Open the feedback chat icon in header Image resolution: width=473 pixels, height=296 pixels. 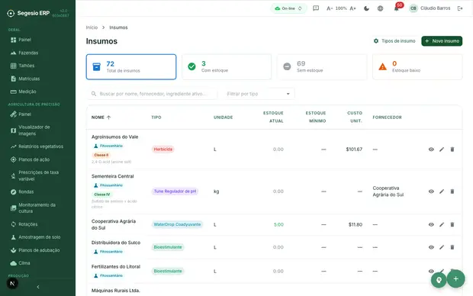pos(316,8)
